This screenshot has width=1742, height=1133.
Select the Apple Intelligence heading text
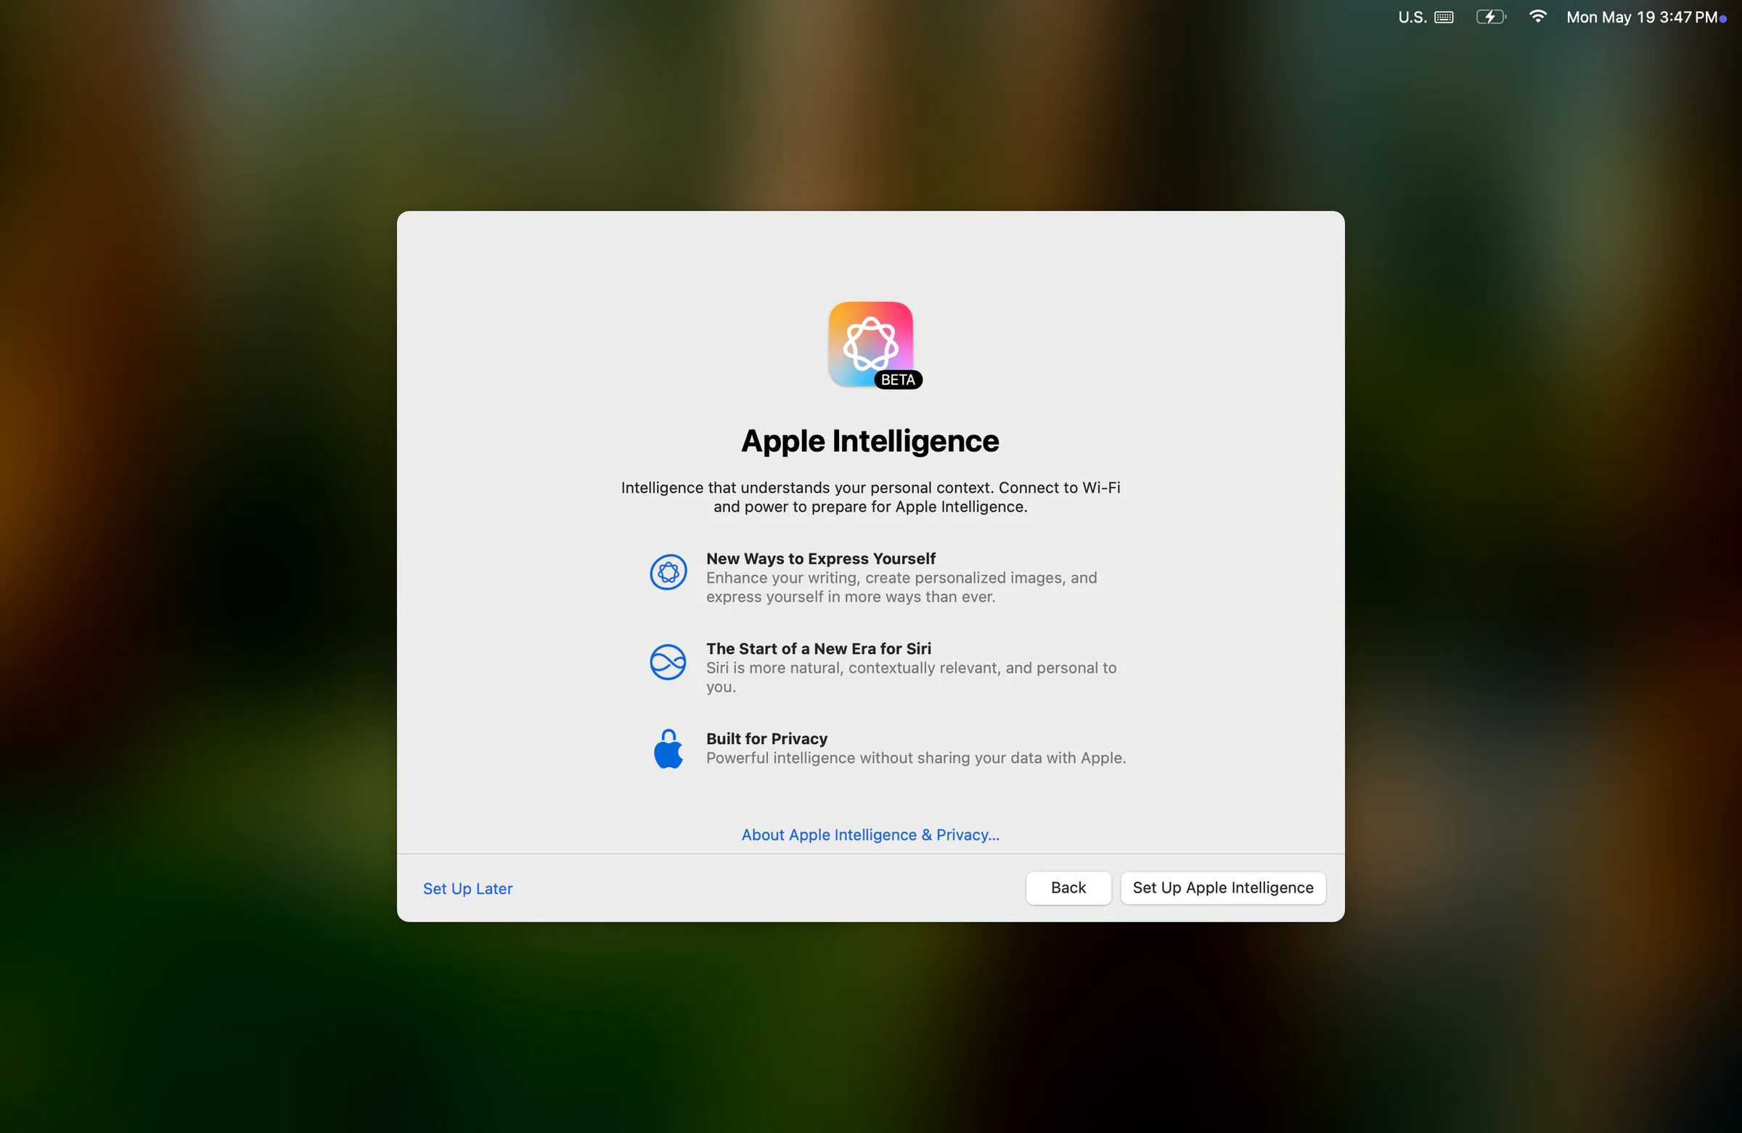click(x=870, y=441)
